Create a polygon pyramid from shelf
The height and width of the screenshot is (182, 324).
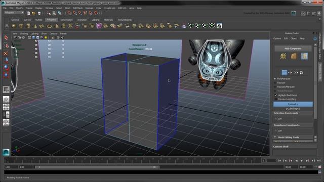[x=56, y=26]
